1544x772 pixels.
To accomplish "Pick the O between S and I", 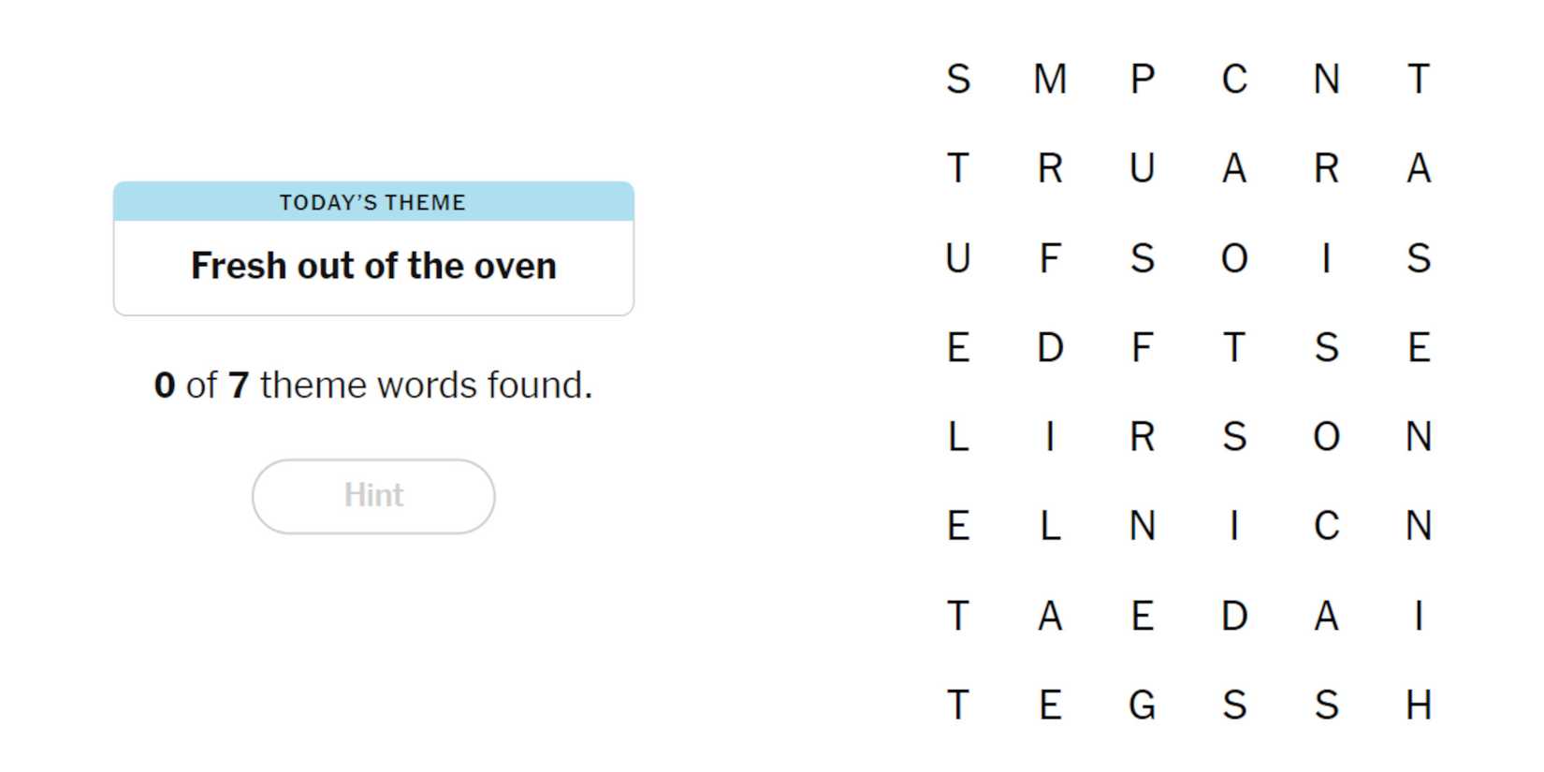I will (1233, 257).
